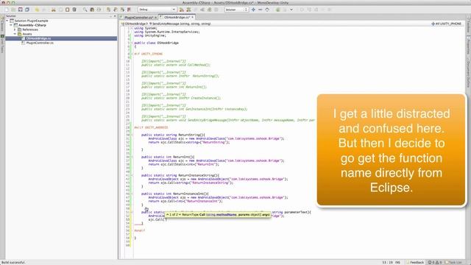Viewport: 471px width, 265px height.
Task: Click the #endif directive line
Action: (x=139, y=230)
